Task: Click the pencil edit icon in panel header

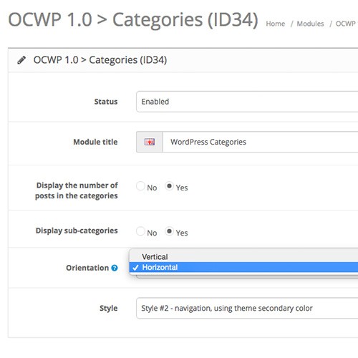Action: pos(21,60)
